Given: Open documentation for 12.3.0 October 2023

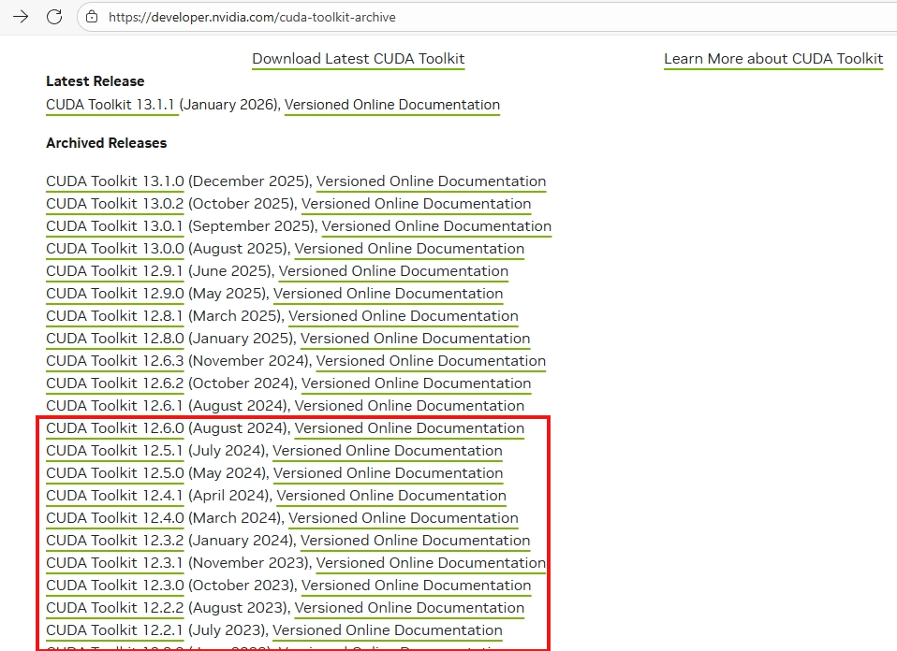Looking at the screenshot, I should (x=416, y=586).
